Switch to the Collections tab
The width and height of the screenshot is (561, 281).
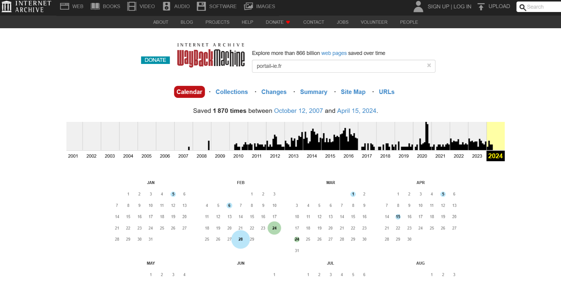coord(232,92)
